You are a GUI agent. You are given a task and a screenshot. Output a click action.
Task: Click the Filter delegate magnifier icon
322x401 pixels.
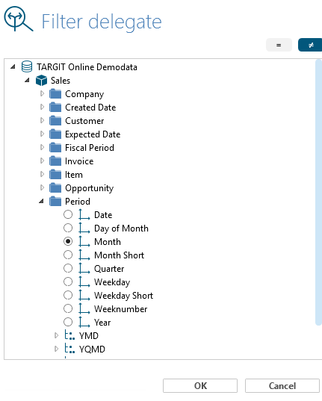pyautogui.click(x=19, y=19)
